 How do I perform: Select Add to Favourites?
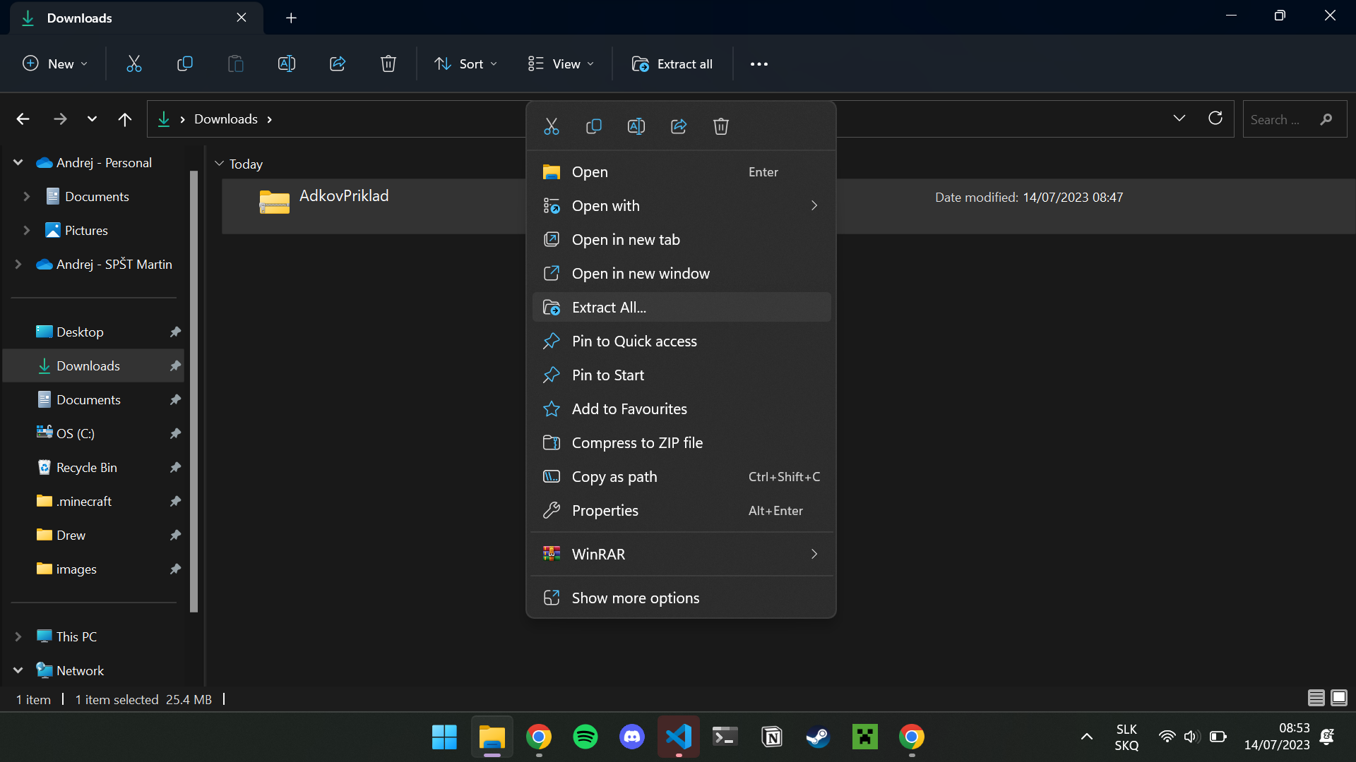click(x=682, y=409)
